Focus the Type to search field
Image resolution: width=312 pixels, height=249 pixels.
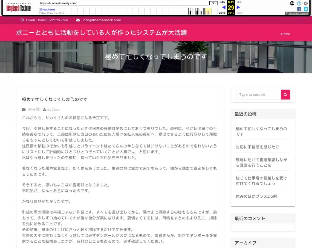tap(258, 94)
